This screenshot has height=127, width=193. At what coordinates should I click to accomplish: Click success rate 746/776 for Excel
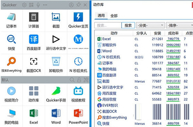pos(173,39)
